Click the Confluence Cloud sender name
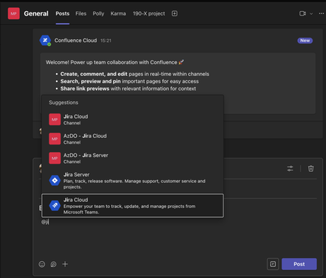The width and height of the screenshot is (326, 278). 75,41
